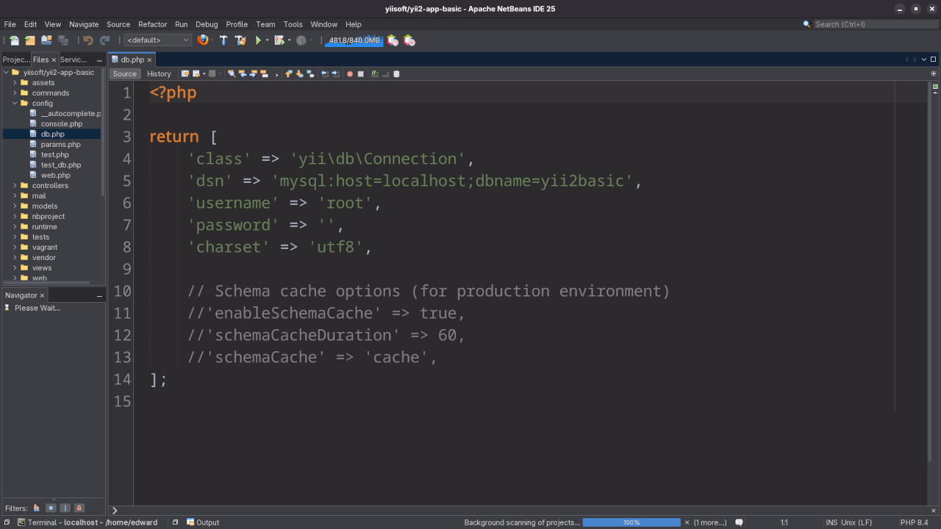Toggle the people filter in Navigator filters
This screenshot has height=529, width=941.
pos(37,508)
